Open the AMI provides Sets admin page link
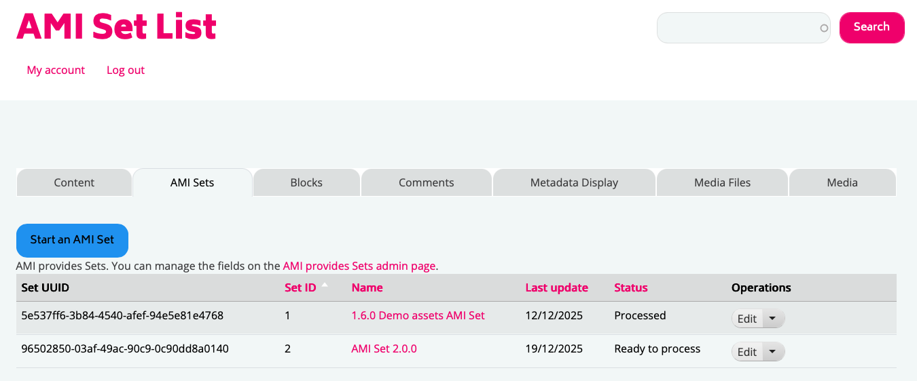The image size is (917, 381). 359,266
